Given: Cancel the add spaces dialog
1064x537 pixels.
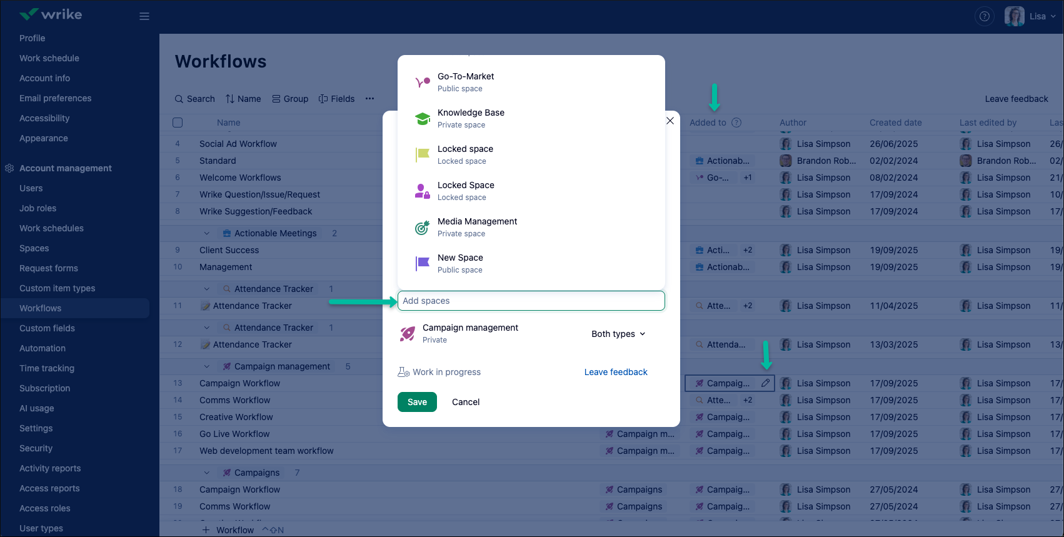Looking at the screenshot, I should click(x=466, y=402).
